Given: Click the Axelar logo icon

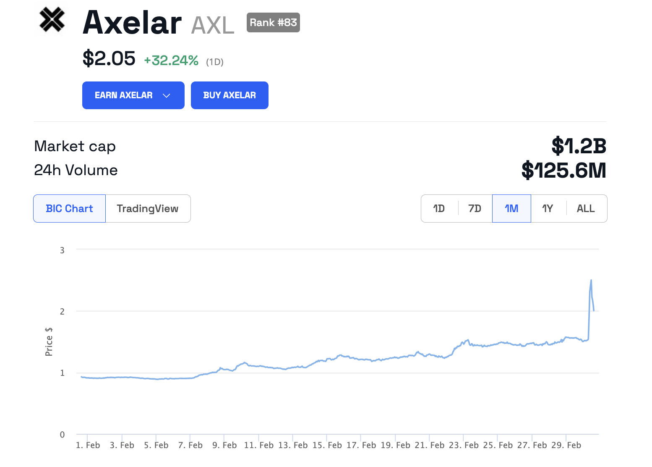Looking at the screenshot, I should 52,20.
